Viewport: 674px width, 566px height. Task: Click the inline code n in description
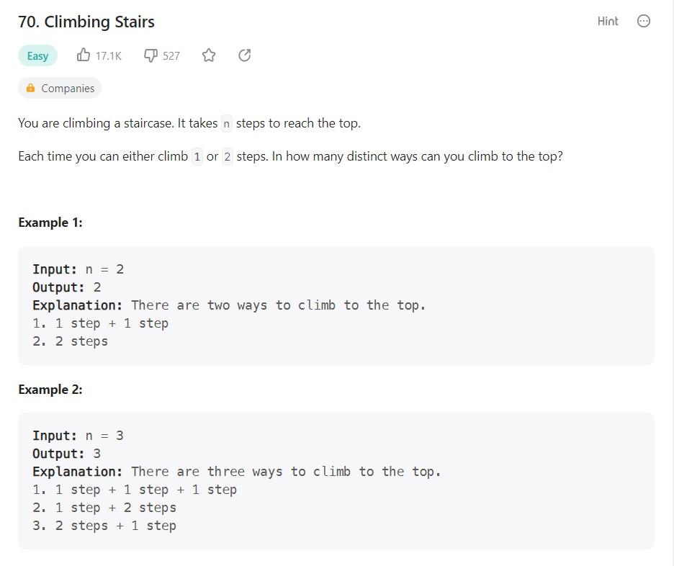click(x=225, y=123)
